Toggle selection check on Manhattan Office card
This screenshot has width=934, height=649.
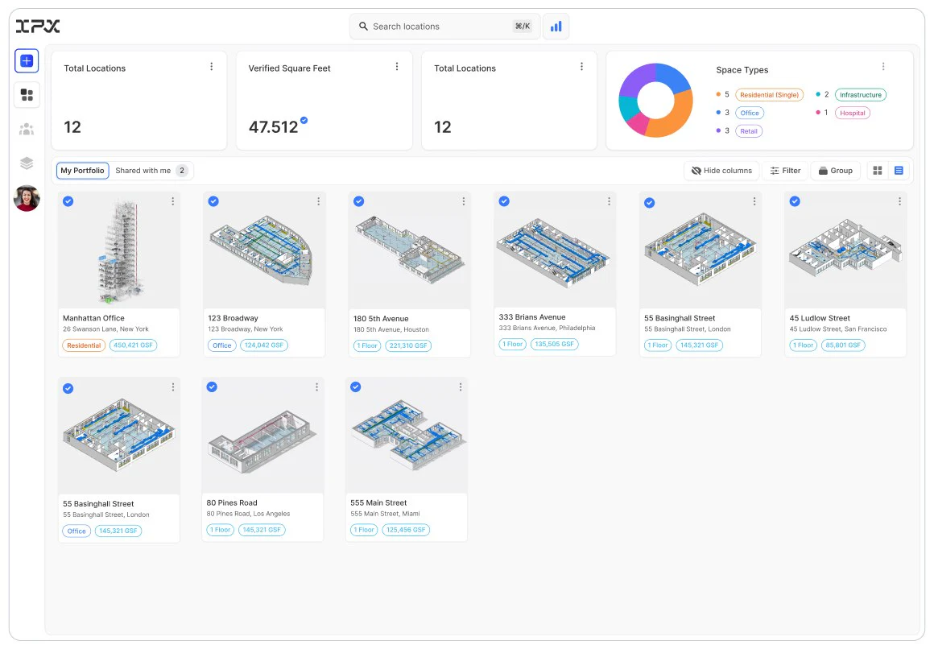click(x=68, y=201)
